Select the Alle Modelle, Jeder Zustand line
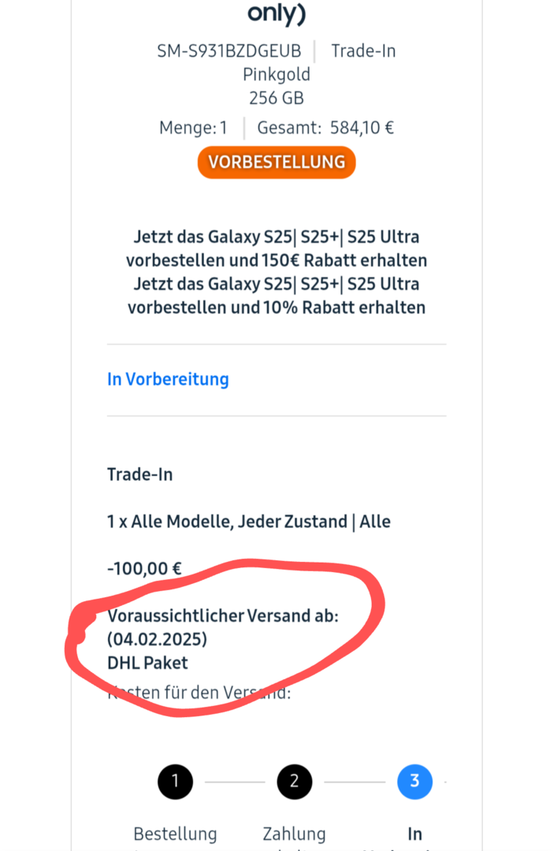Image resolution: width=553 pixels, height=851 pixels. click(249, 522)
